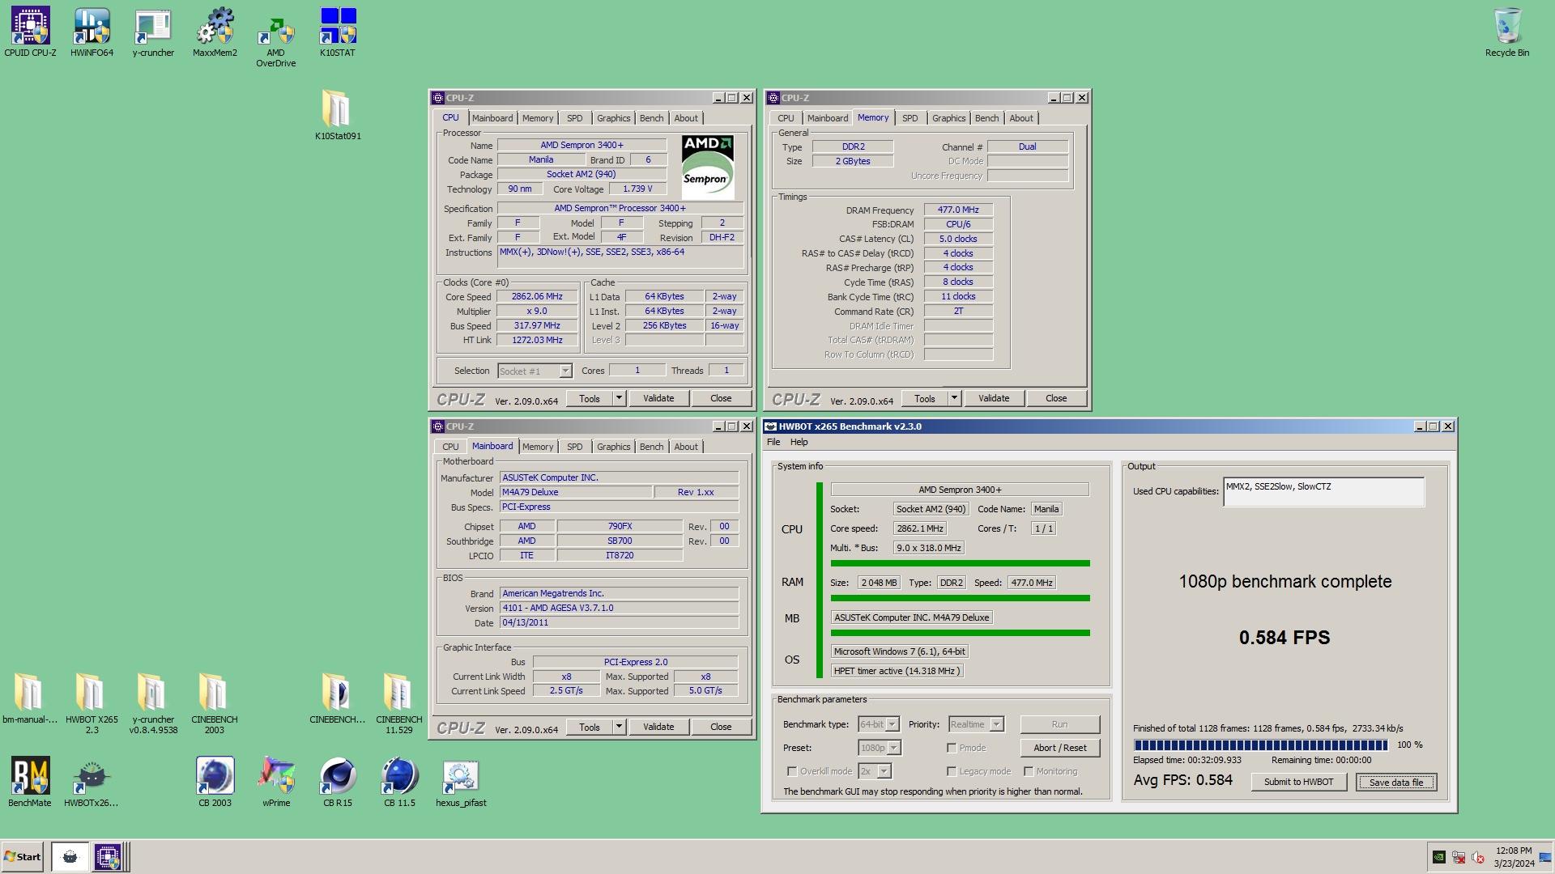Open the HWBOT X265 2.3 folder
Screen dimensions: 1555x874
pyautogui.click(x=92, y=703)
